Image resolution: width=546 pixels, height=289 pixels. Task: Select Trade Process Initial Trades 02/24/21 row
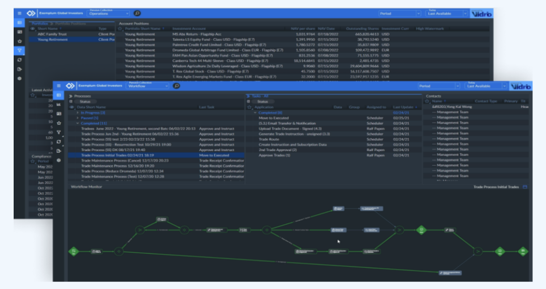pyautogui.click(x=156, y=155)
